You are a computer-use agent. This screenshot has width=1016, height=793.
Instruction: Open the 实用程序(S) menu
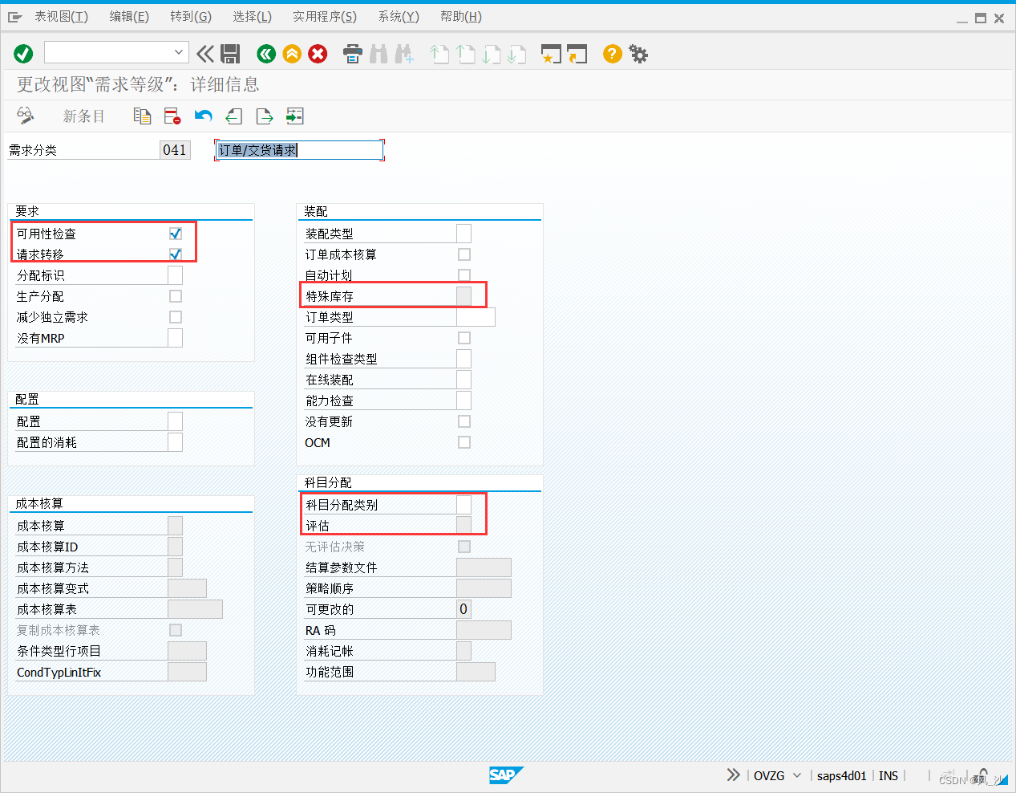(324, 16)
